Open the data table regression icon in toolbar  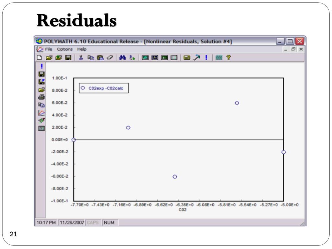click(x=174, y=58)
